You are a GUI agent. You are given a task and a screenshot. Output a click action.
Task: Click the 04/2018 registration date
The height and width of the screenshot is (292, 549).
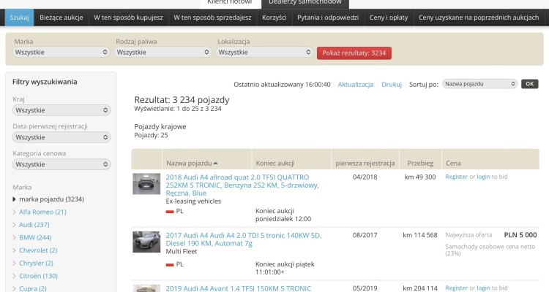(x=365, y=177)
